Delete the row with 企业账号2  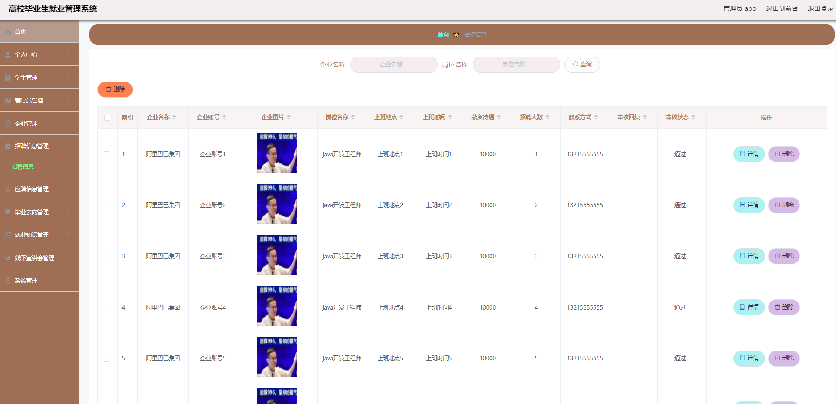click(784, 205)
